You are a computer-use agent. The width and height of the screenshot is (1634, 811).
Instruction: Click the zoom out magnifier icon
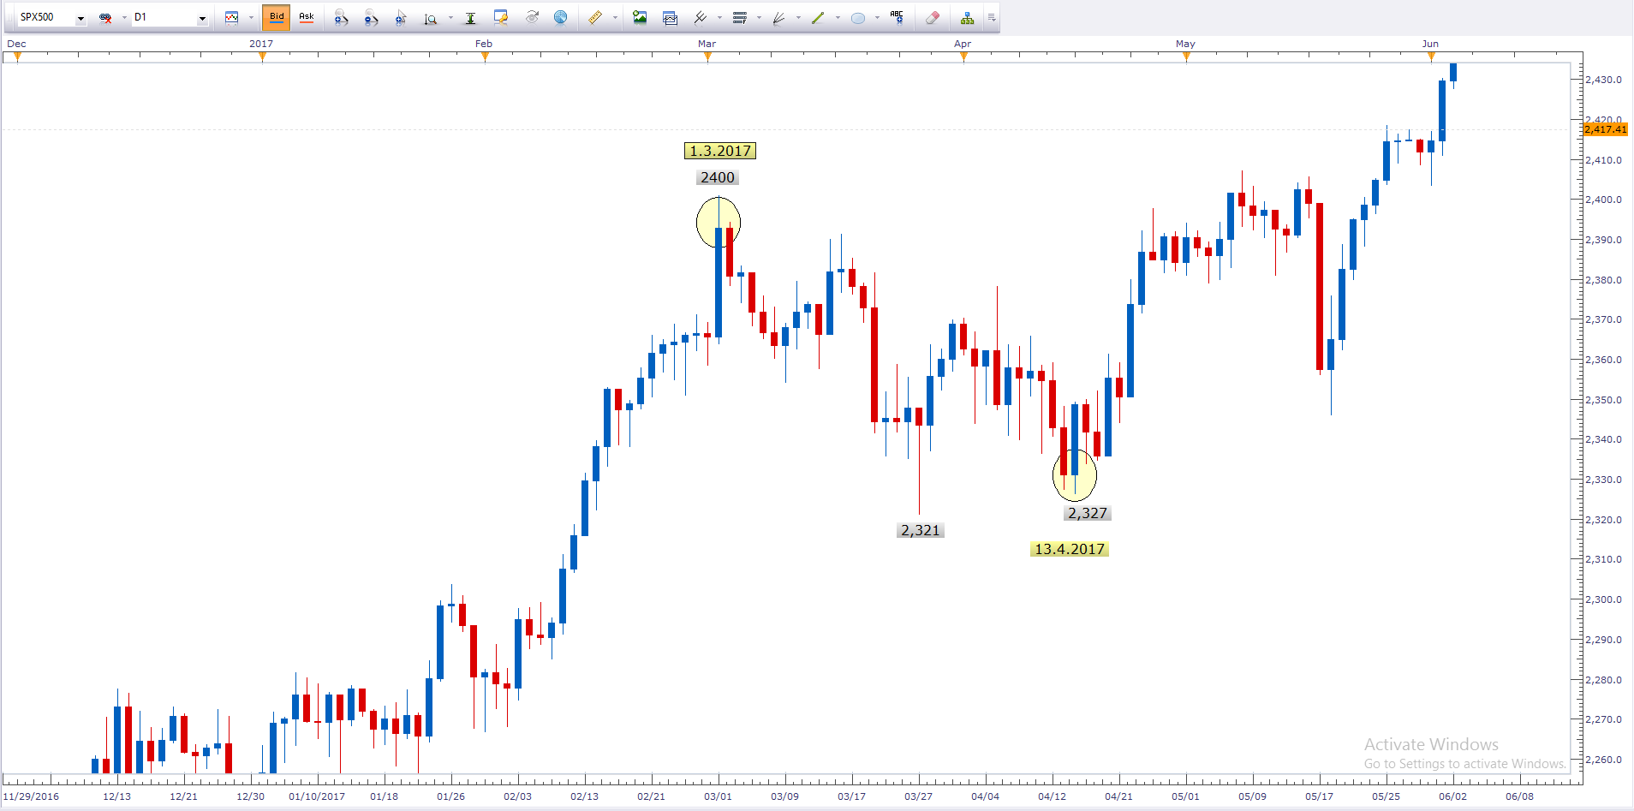[x=371, y=18]
